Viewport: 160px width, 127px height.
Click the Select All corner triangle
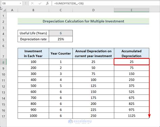(x=4, y=10)
